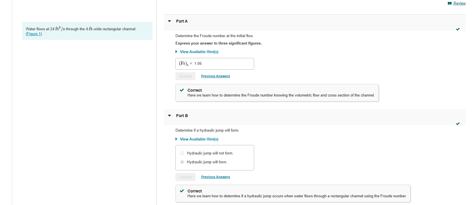Click 'Express your answer to three significant figures' text
The image size is (473, 205).
point(218,43)
